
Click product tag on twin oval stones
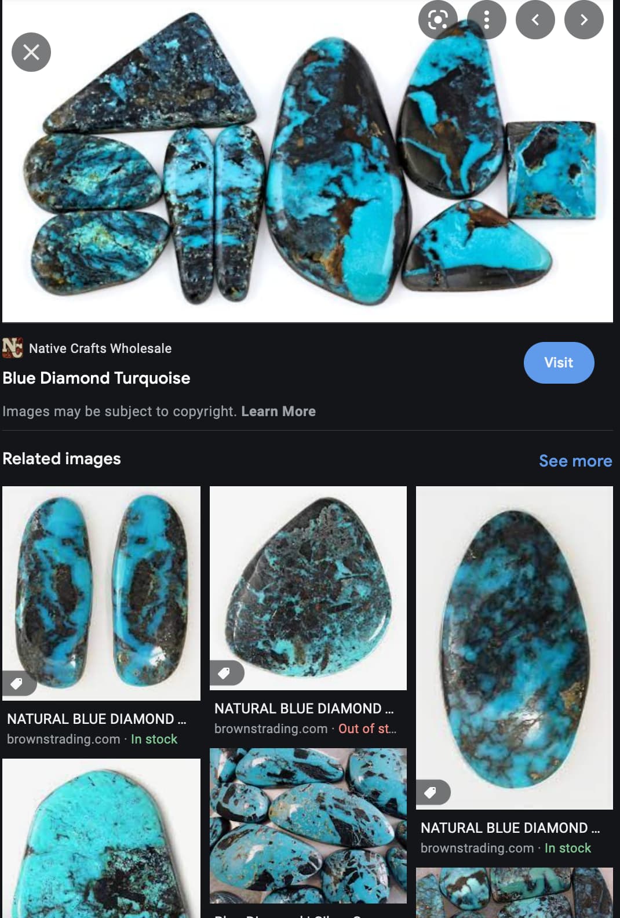pos(17,683)
